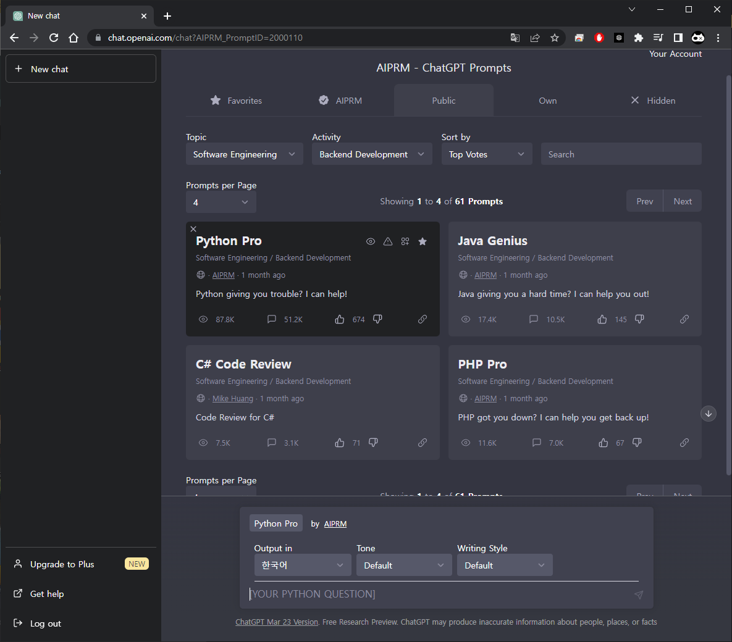This screenshot has height=642, width=732.
Task: Expand the Tone dropdown
Action: [x=404, y=565]
